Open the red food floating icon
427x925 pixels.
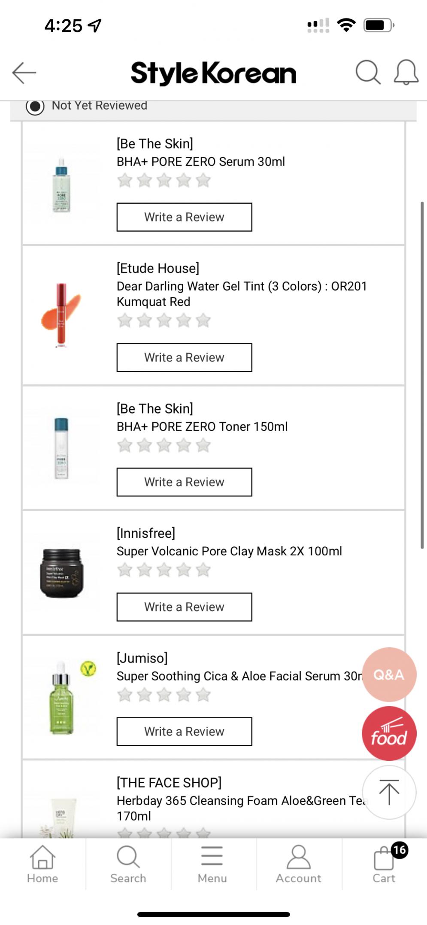pos(389,733)
